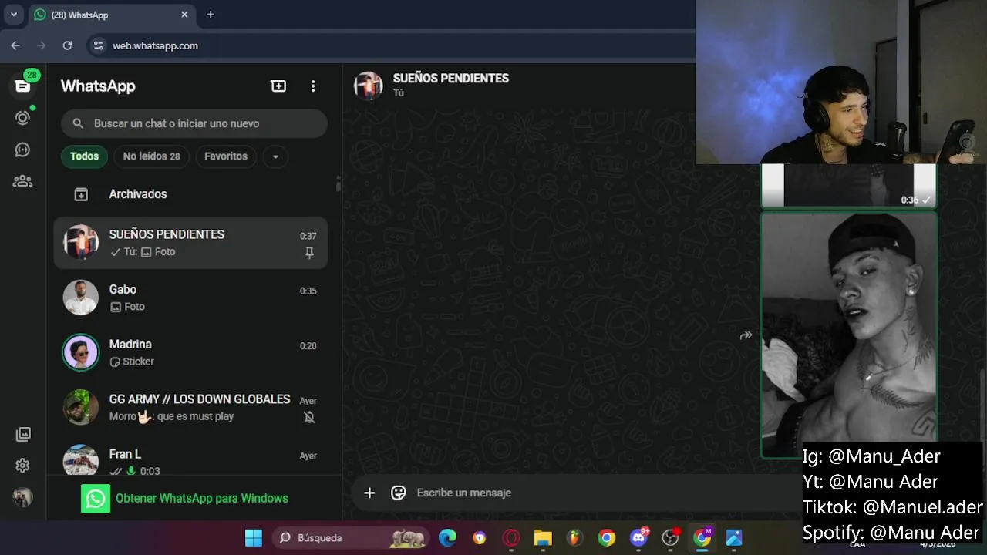Screen dimensions: 987x555
Task: Open the three-dot menu in chat list header
Action: pos(313,86)
